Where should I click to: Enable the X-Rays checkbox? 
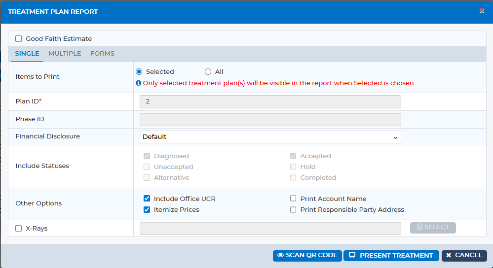(19, 229)
